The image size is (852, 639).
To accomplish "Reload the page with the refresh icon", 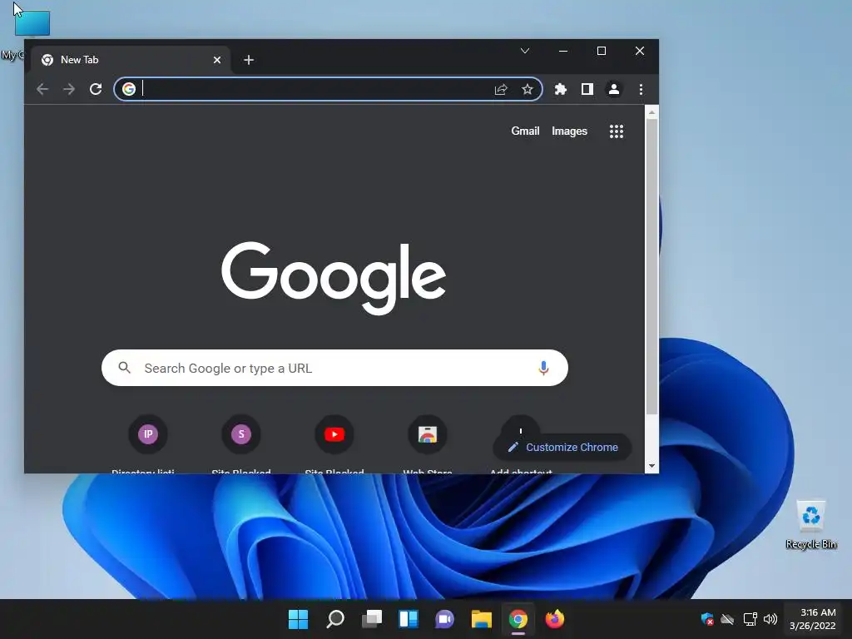I will tap(96, 89).
